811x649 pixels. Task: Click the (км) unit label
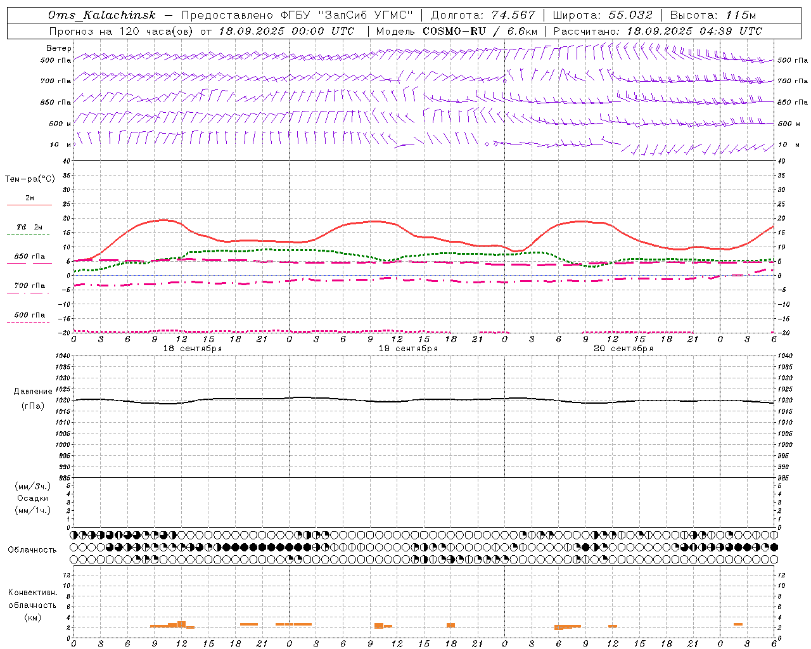[x=33, y=617]
